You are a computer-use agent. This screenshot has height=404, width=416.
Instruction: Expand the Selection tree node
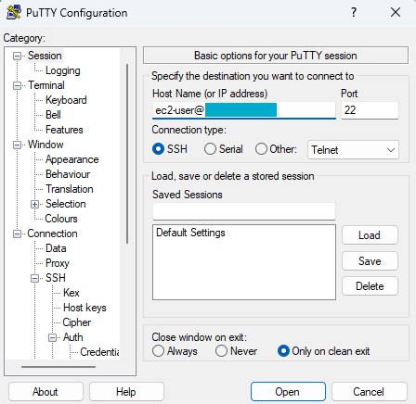pyautogui.click(x=34, y=204)
